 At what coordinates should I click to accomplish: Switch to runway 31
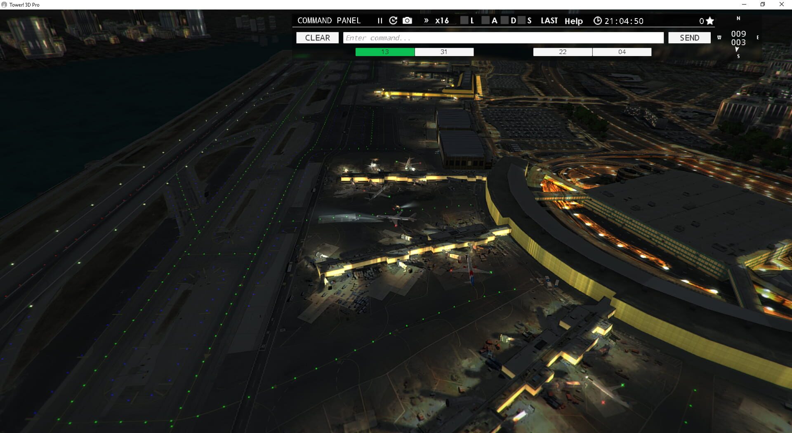444,52
